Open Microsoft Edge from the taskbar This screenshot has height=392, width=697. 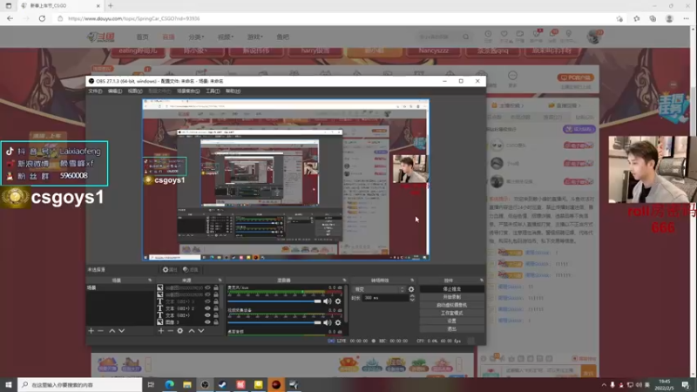click(169, 384)
